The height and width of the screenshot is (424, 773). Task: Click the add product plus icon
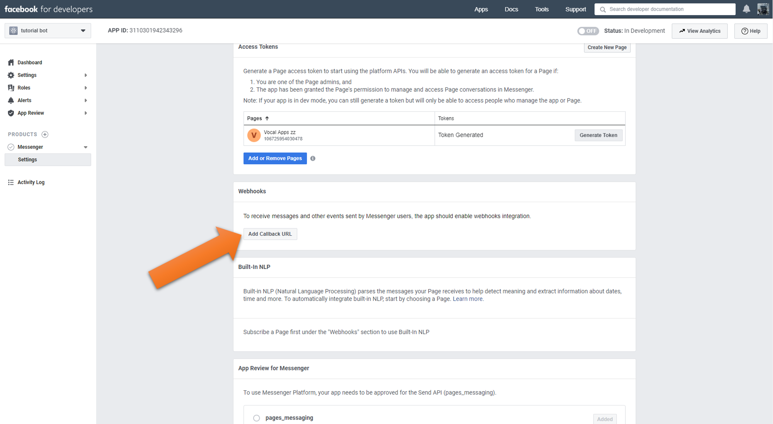(x=45, y=135)
